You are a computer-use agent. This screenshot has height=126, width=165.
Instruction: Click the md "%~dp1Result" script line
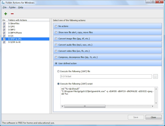tap(70, 89)
